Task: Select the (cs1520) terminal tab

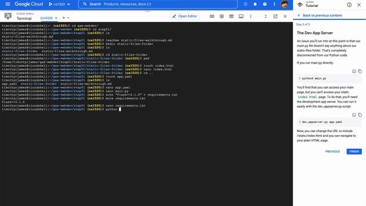Action: coord(46,18)
